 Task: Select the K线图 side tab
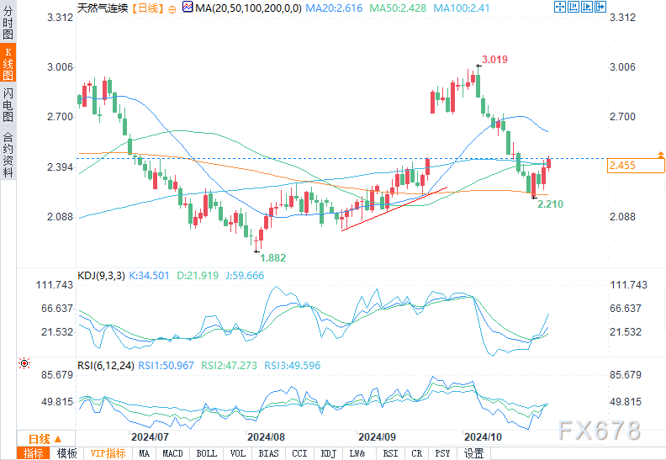[8, 64]
